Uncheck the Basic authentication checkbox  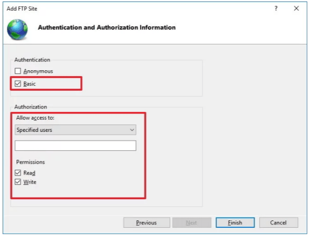[x=18, y=84]
